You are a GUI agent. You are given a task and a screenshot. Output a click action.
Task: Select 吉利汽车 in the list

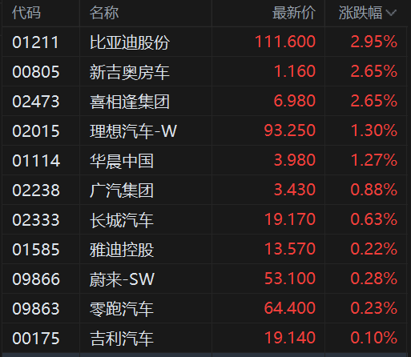pyautogui.click(x=204, y=338)
